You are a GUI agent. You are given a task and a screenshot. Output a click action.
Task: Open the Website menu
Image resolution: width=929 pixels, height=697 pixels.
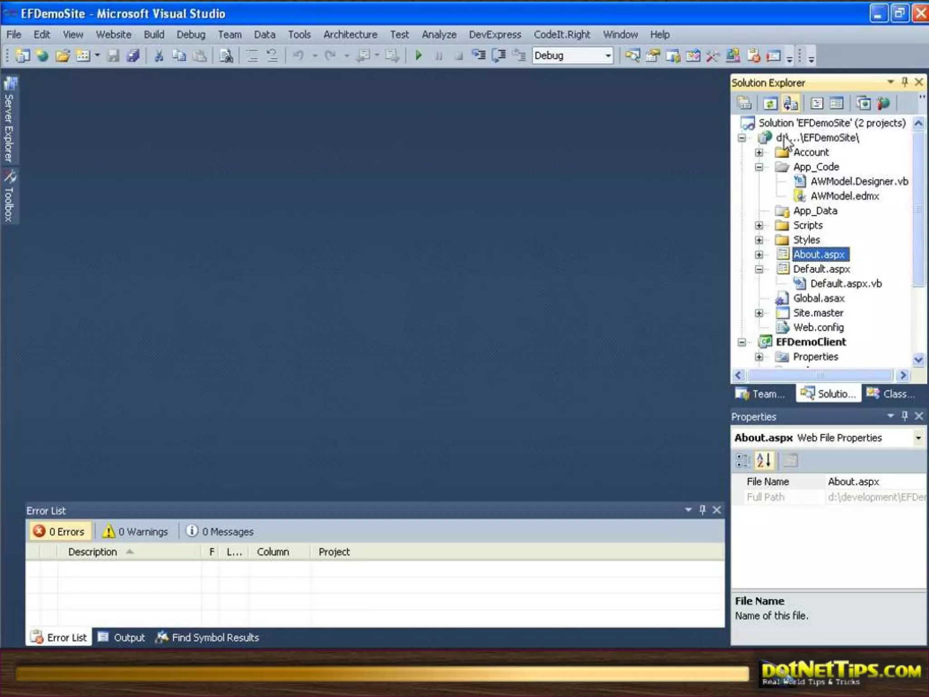pyautogui.click(x=113, y=34)
